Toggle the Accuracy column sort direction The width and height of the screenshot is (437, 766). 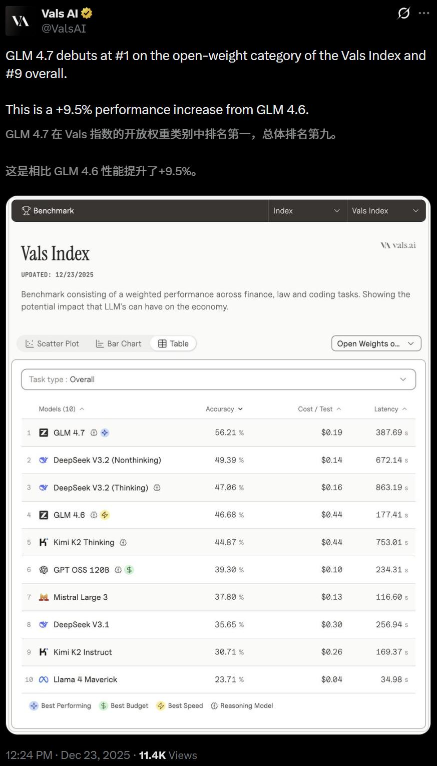[224, 409]
